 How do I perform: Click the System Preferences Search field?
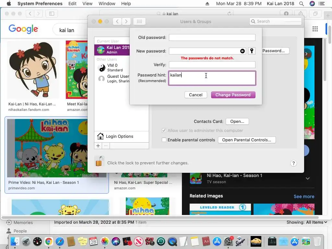pos(276,21)
